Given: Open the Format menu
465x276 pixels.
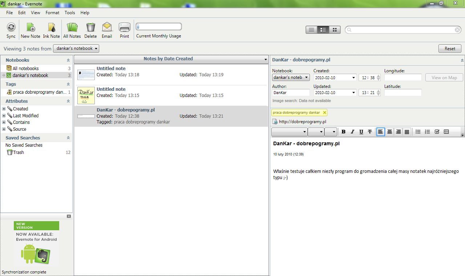Looking at the screenshot, I should coord(52,12).
